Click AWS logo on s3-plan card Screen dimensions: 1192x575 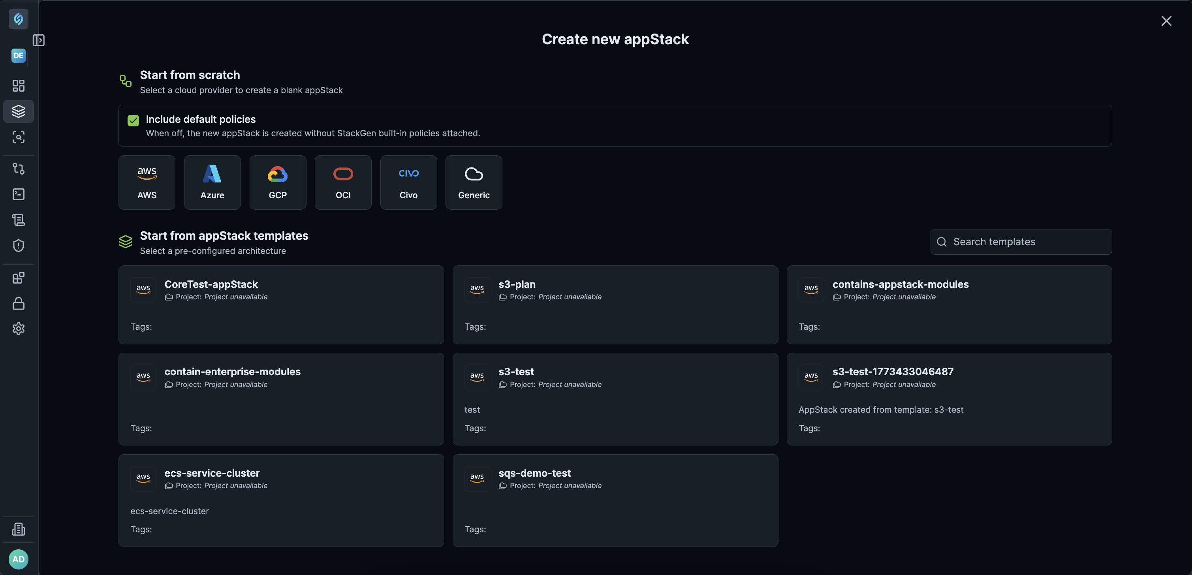click(x=477, y=289)
